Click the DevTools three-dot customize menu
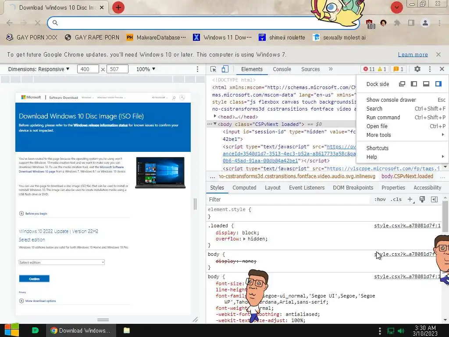 (x=430, y=69)
